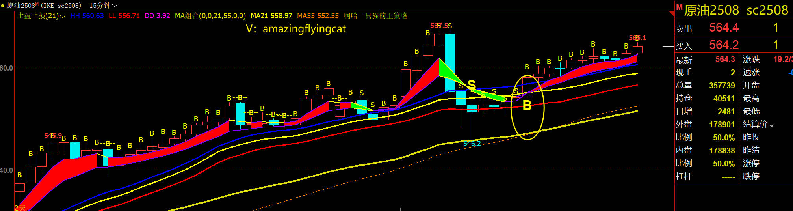Image resolution: width=793 pixels, height=211 pixels.
Task: Click the MA21 558.97 readout
Action: [271, 16]
